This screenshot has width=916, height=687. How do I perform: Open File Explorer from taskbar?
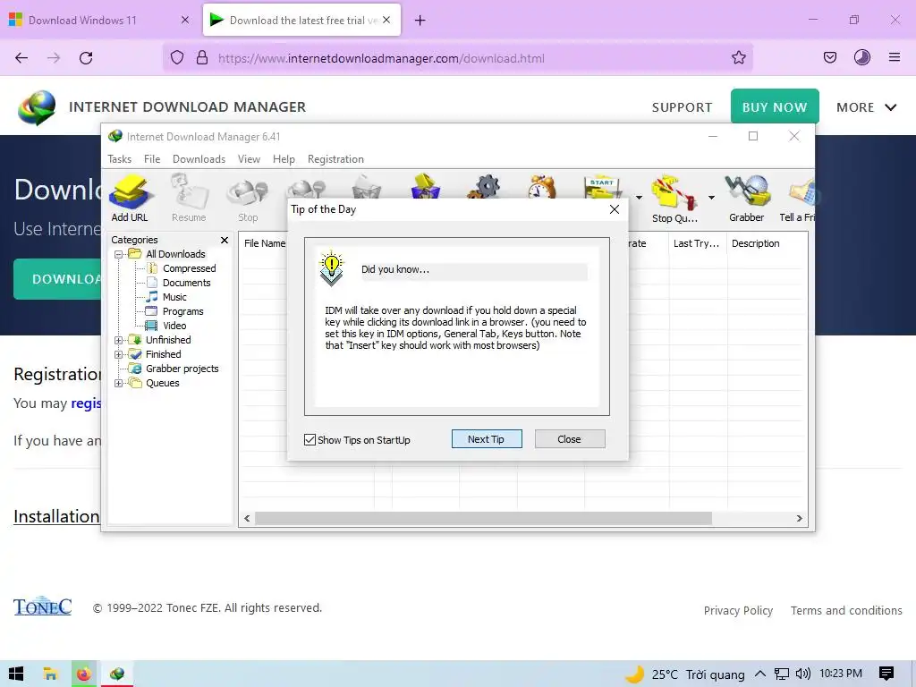50,674
